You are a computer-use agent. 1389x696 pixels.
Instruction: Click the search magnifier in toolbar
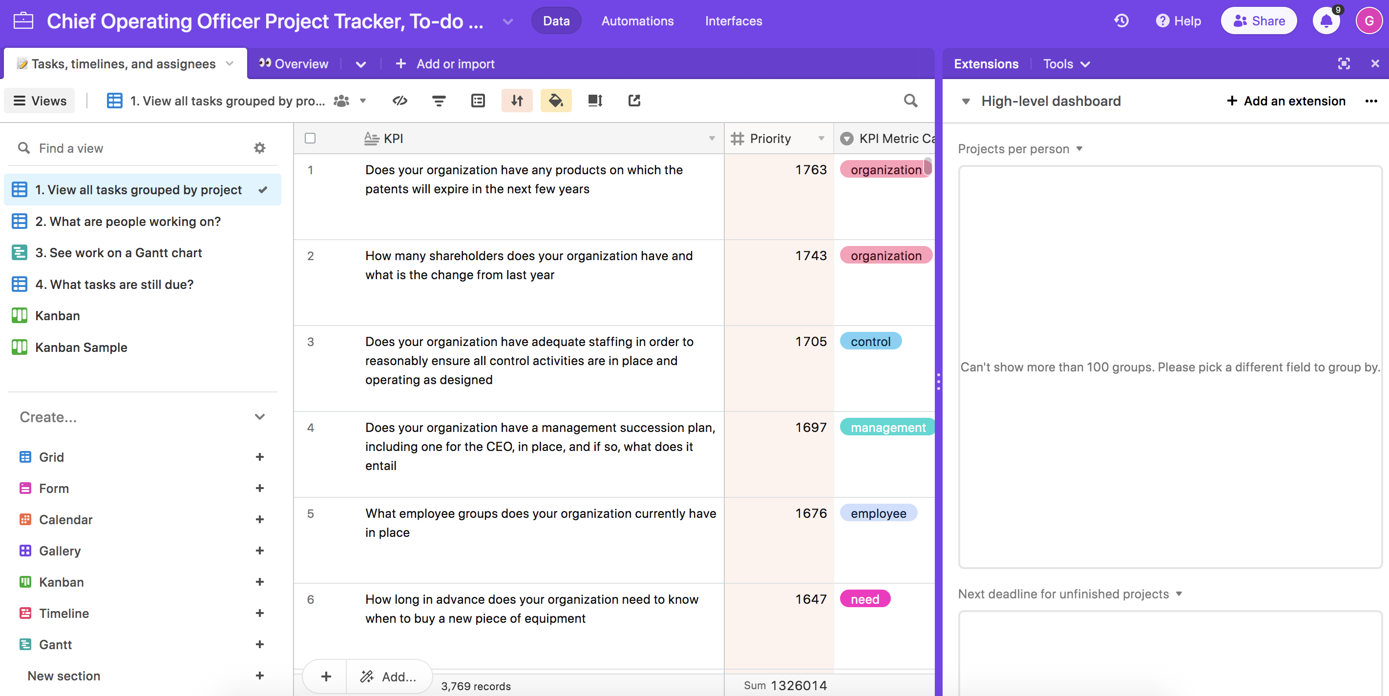(x=911, y=101)
